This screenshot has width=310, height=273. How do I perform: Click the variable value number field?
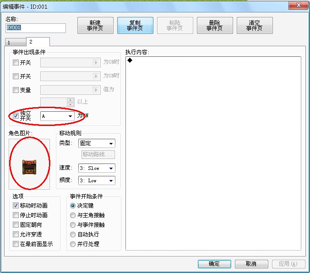coord(54,103)
